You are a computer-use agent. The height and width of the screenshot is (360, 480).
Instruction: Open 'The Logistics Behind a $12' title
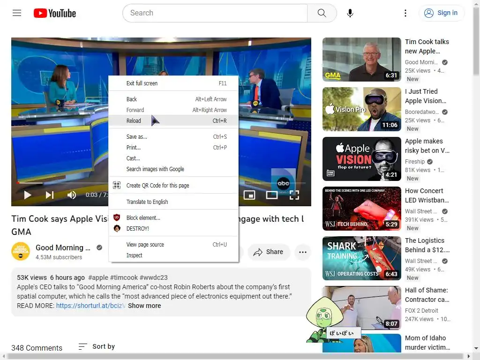[x=427, y=245]
